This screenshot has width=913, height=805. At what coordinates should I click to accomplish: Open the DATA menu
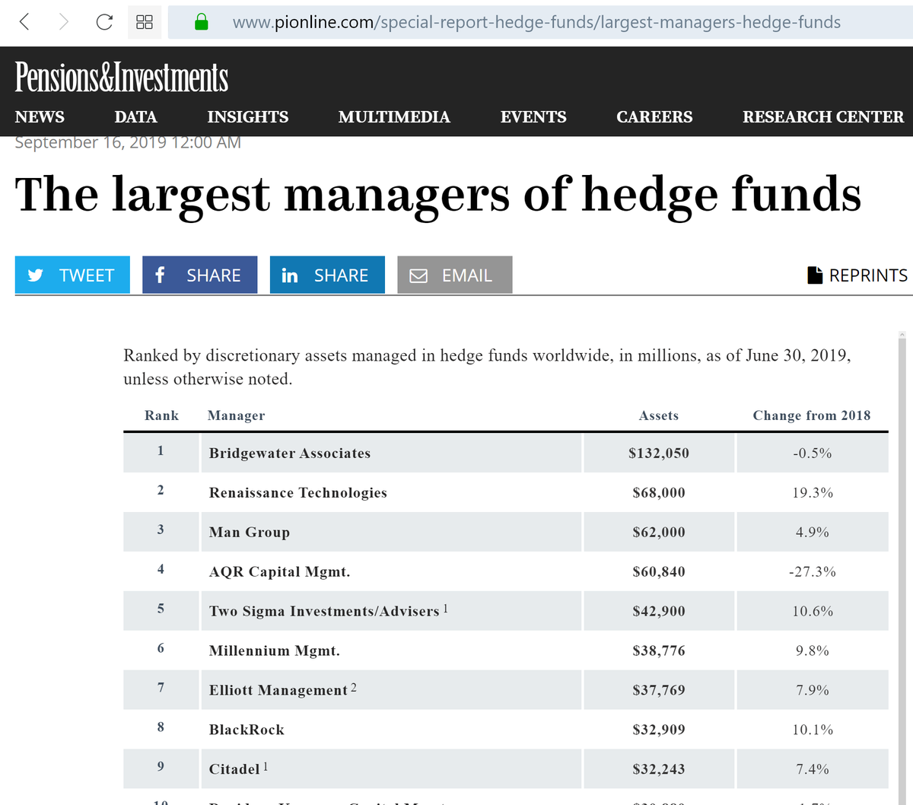point(135,117)
